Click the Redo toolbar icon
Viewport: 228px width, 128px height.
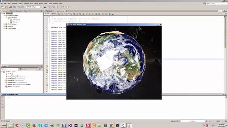point(22,7)
